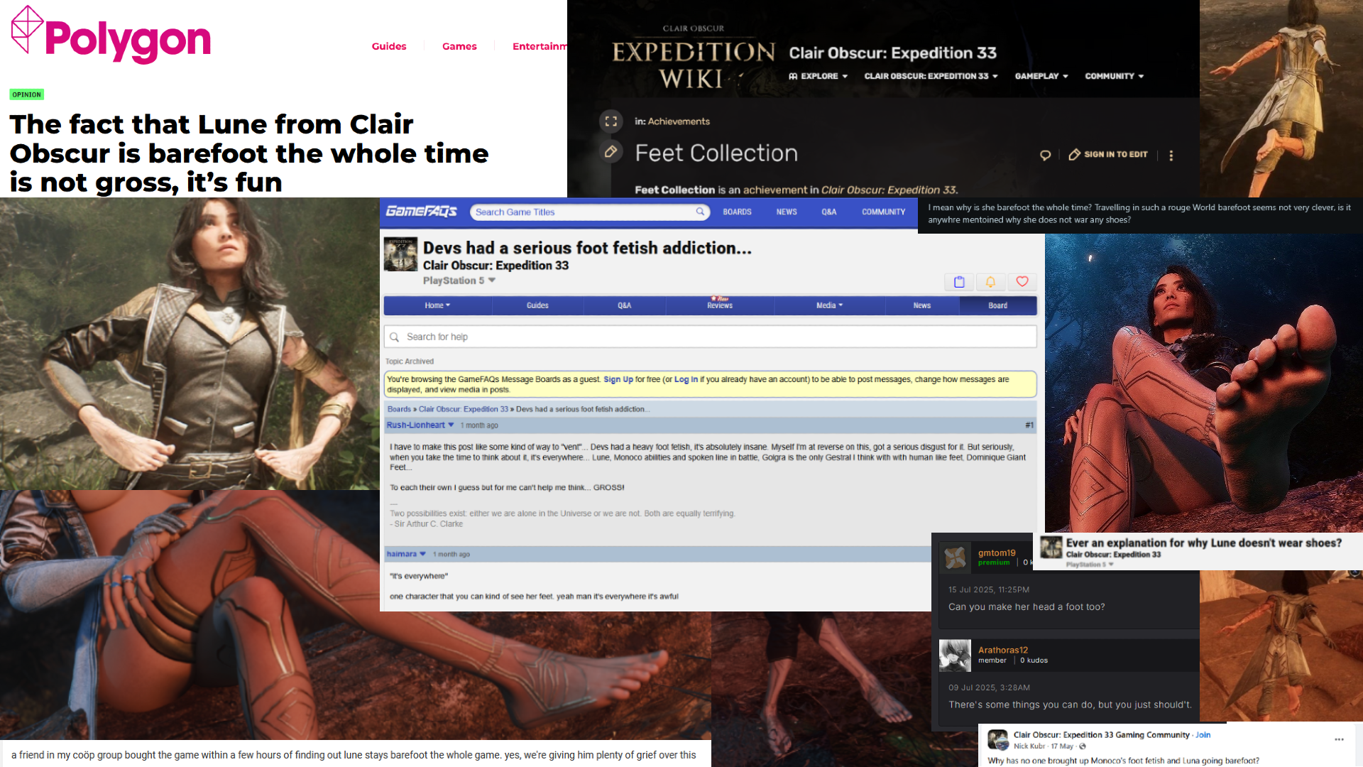Open the gmtom19 username link
This screenshot has height=767, width=1363.
coord(997,553)
